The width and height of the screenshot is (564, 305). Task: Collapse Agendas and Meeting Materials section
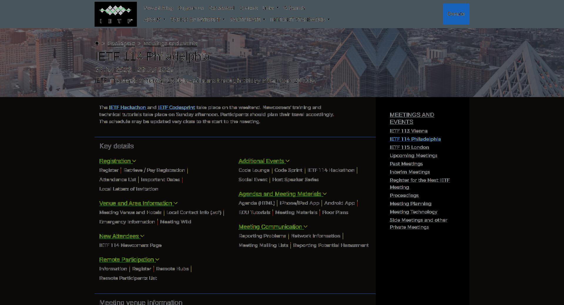(283, 194)
